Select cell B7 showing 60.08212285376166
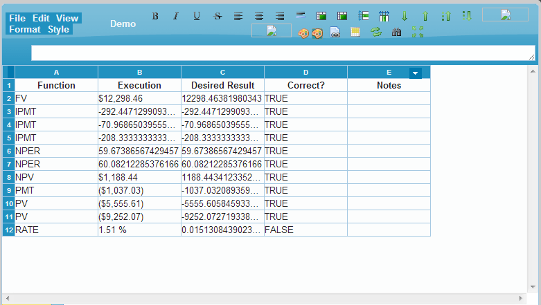The width and height of the screenshot is (541, 305). pyautogui.click(x=139, y=164)
